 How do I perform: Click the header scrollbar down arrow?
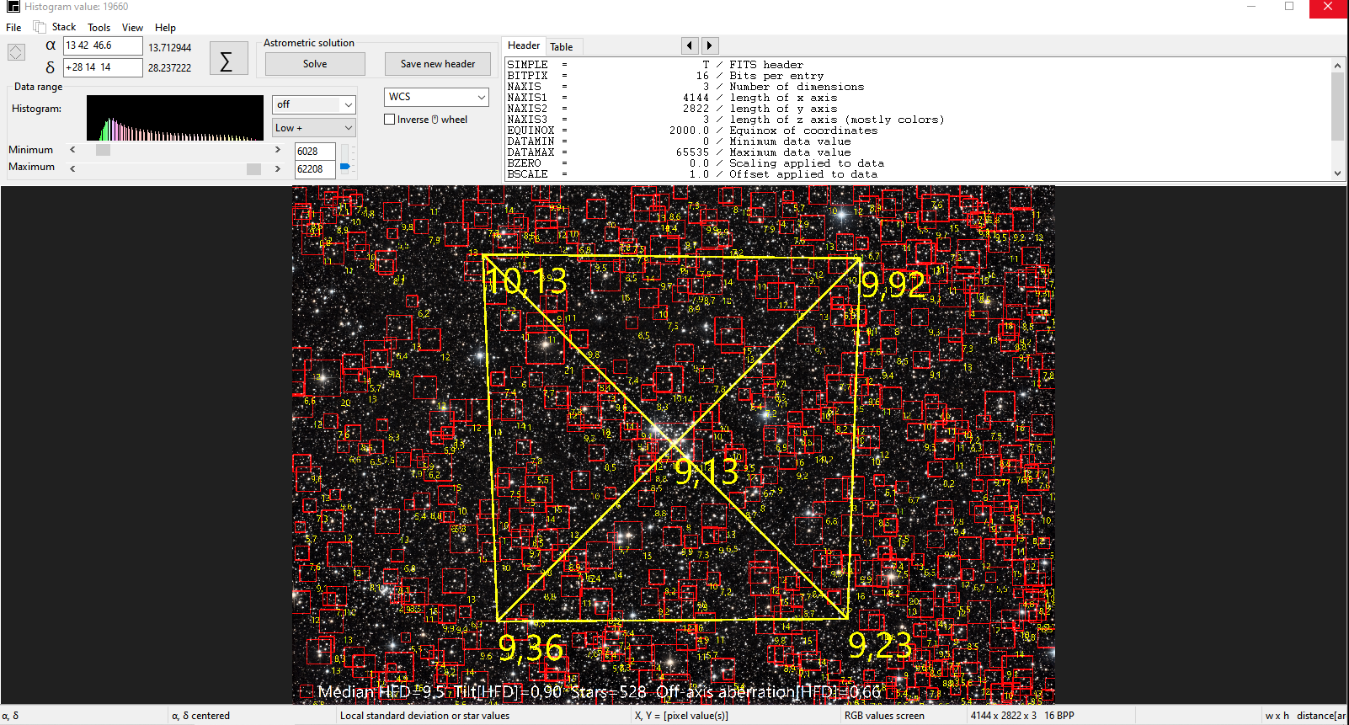(x=1337, y=173)
